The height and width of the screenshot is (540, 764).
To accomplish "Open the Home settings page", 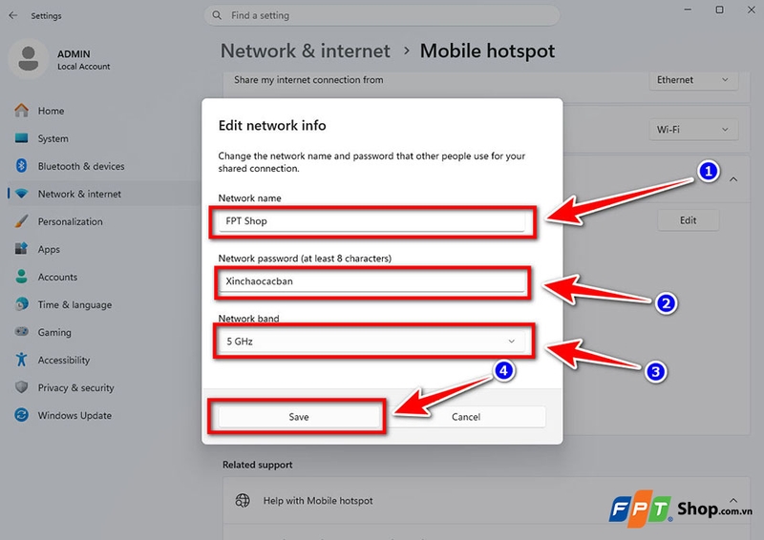I will 52,111.
